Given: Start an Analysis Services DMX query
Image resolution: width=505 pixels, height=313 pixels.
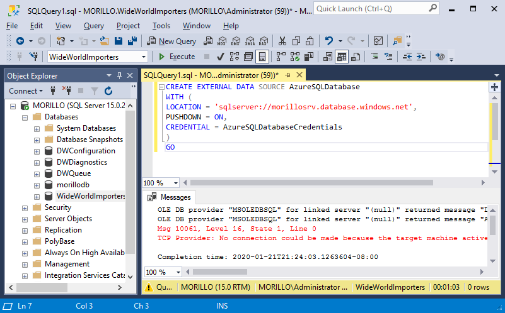Looking at the screenshot, I should [236, 41].
